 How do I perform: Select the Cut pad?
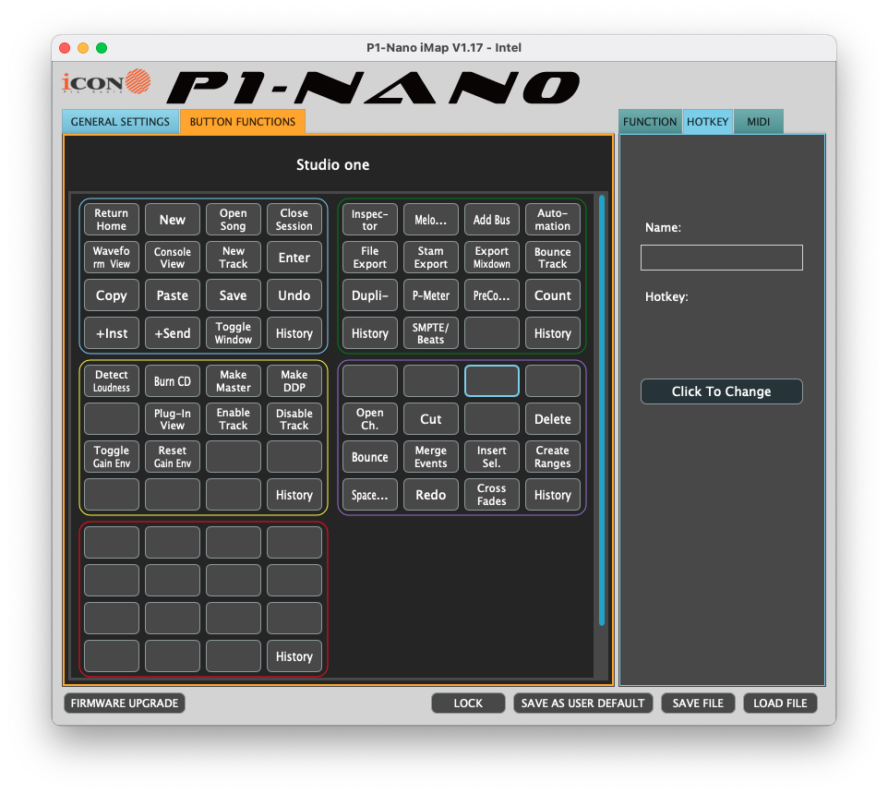[x=431, y=419]
